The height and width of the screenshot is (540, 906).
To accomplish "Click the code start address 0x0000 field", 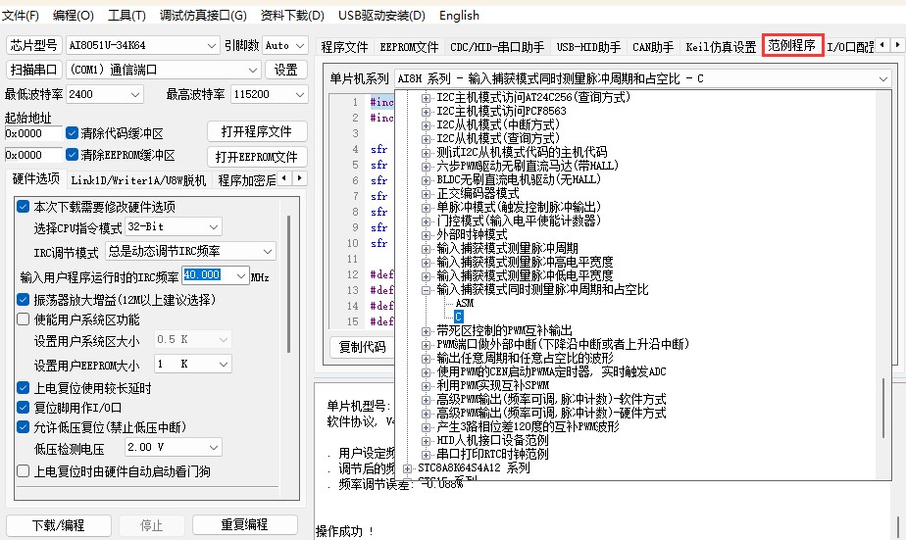I will click(33, 133).
